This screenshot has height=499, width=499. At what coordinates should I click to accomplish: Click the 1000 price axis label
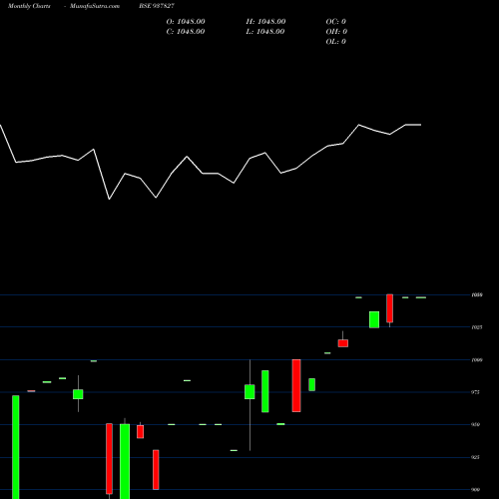point(477,360)
